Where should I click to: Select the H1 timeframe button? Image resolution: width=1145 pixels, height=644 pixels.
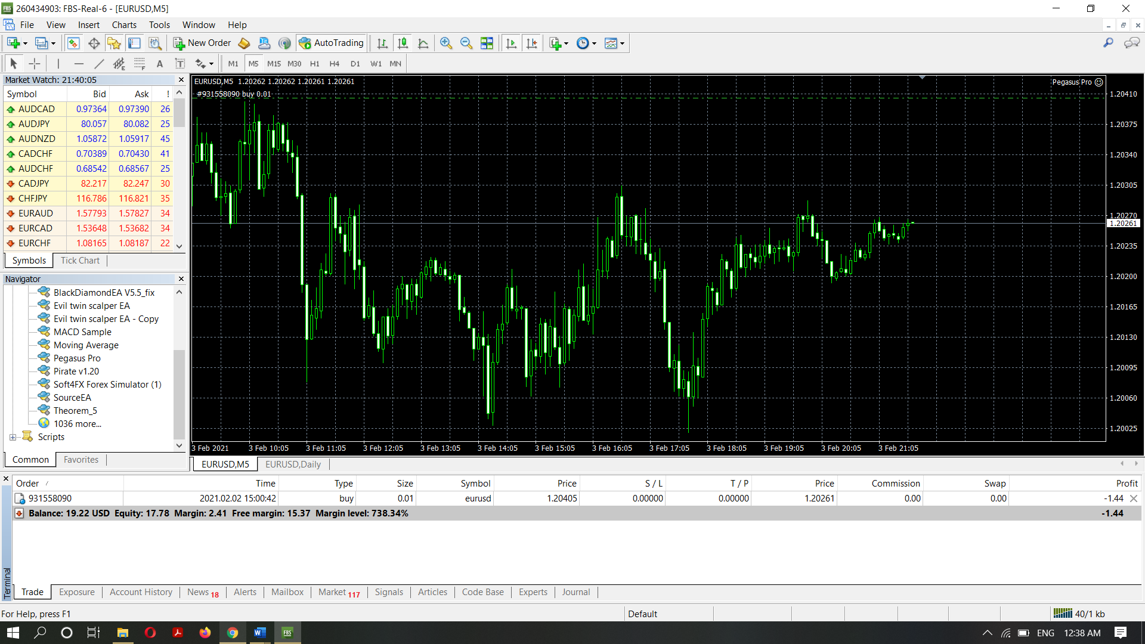(x=314, y=64)
